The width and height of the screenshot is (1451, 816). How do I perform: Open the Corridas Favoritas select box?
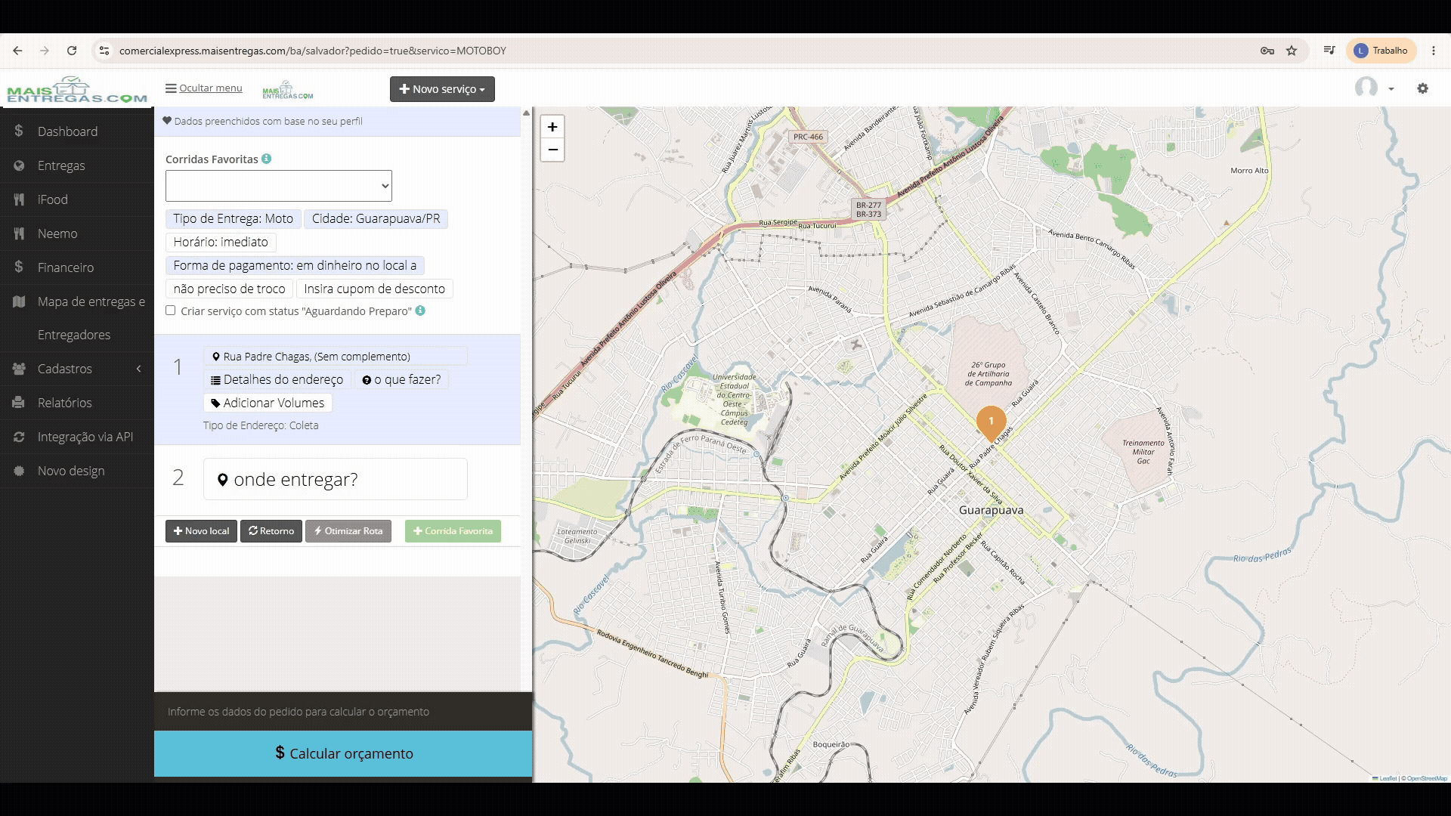click(279, 186)
